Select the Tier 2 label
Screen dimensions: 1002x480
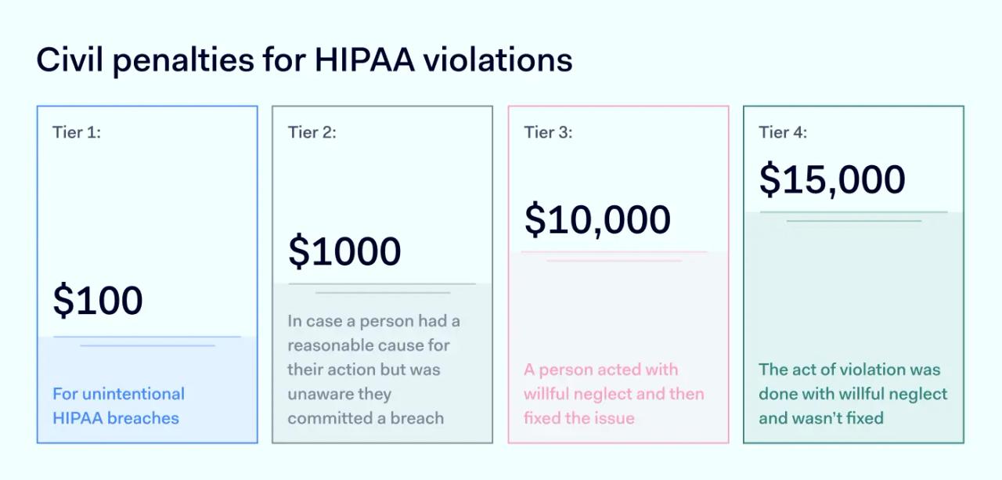[312, 132]
